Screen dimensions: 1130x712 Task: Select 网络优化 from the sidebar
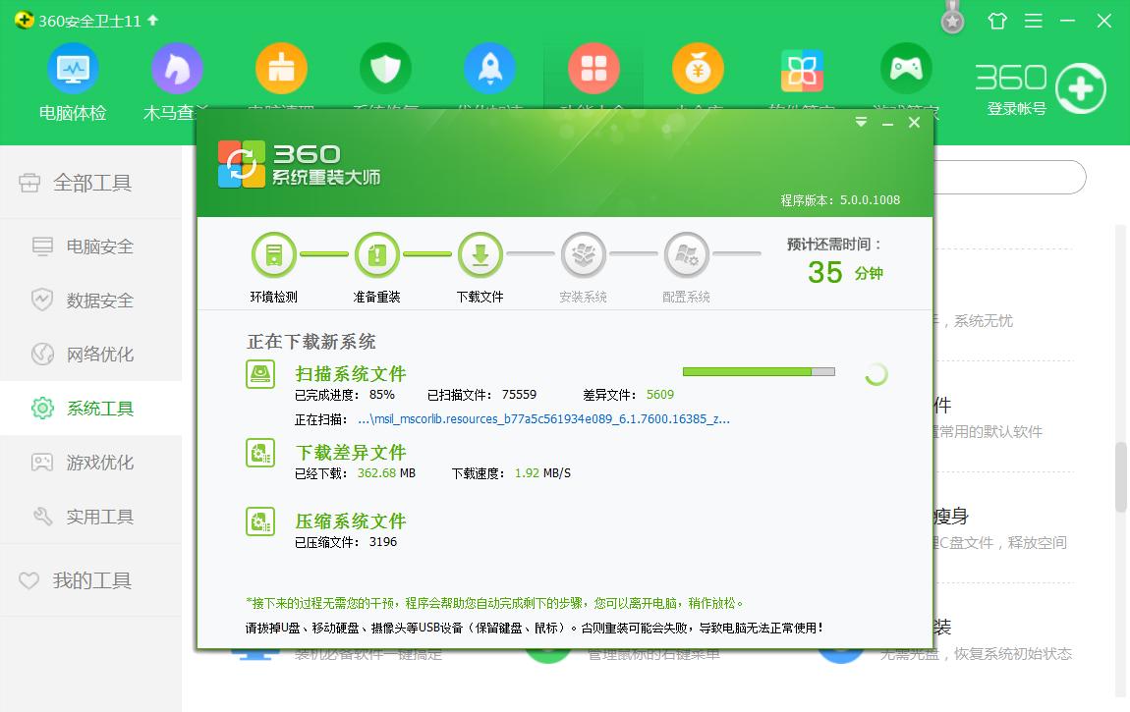click(88, 355)
